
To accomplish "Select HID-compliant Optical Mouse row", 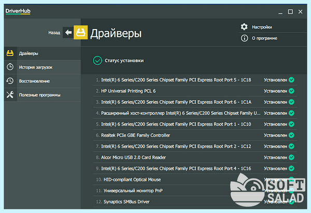I will 195,179.
